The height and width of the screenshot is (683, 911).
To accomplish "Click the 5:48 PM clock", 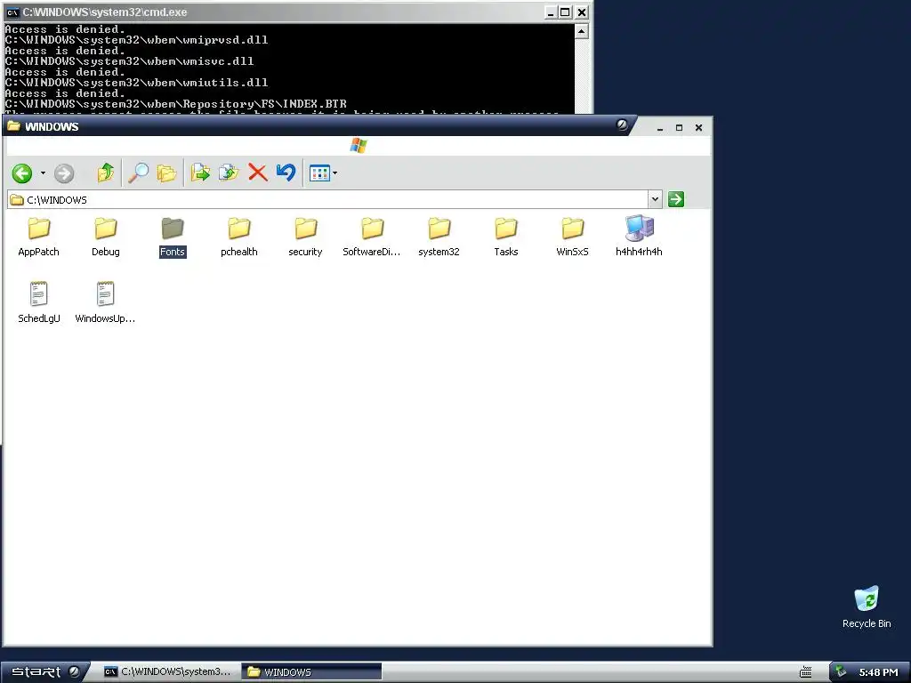I will click(x=878, y=672).
